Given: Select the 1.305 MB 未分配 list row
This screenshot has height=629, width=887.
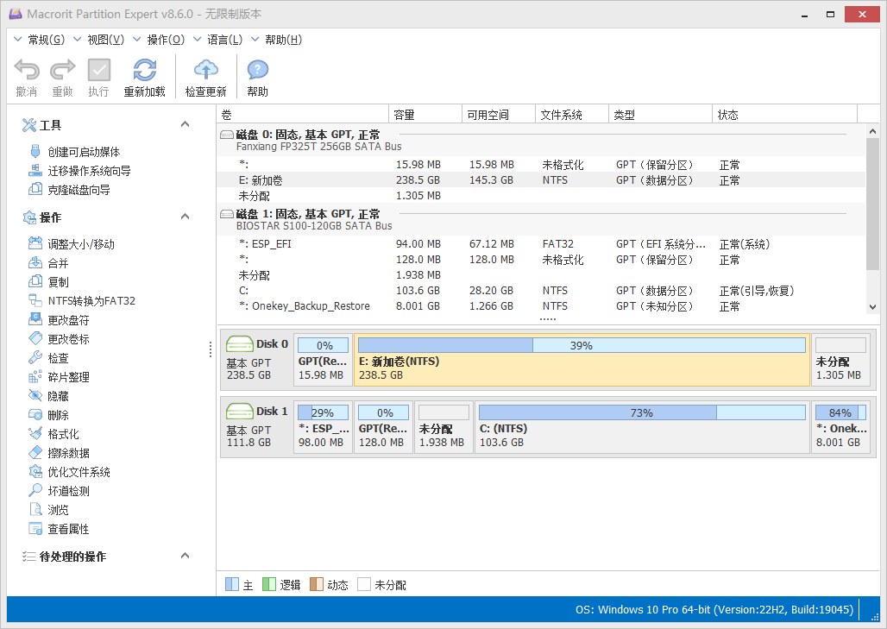Looking at the screenshot, I should [541, 195].
